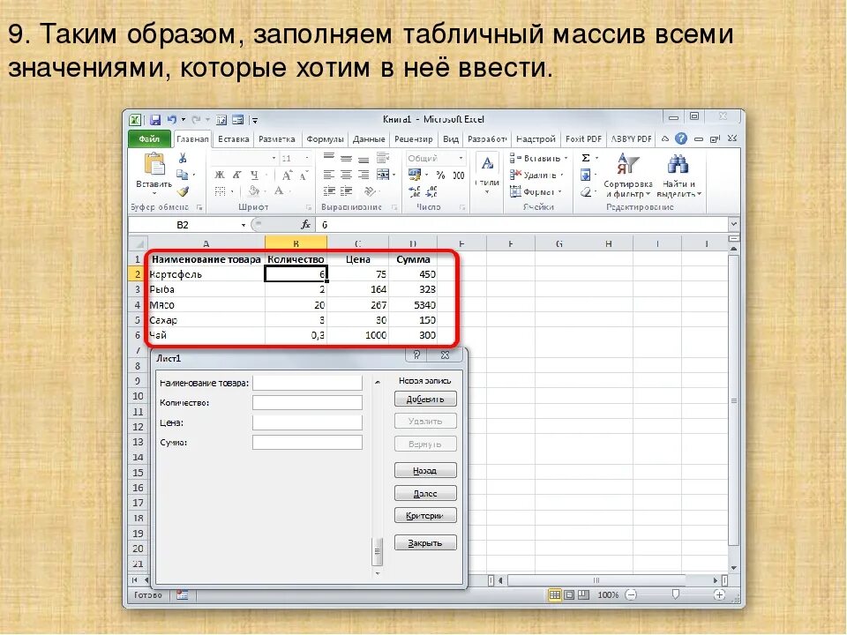Click the cell borders icon
Image resolution: width=847 pixels, height=635 pixels.
click(x=220, y=191)
